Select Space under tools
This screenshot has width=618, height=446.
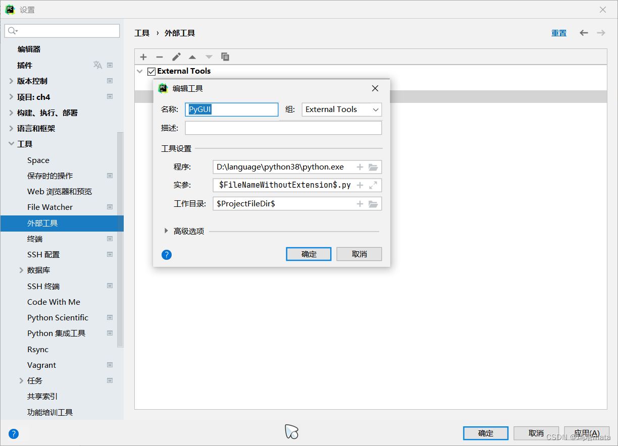[38, 160]
